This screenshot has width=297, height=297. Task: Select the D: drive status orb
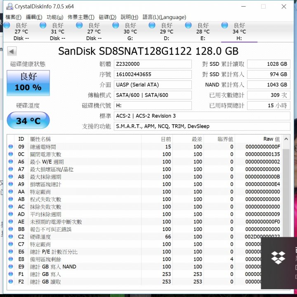152,25
